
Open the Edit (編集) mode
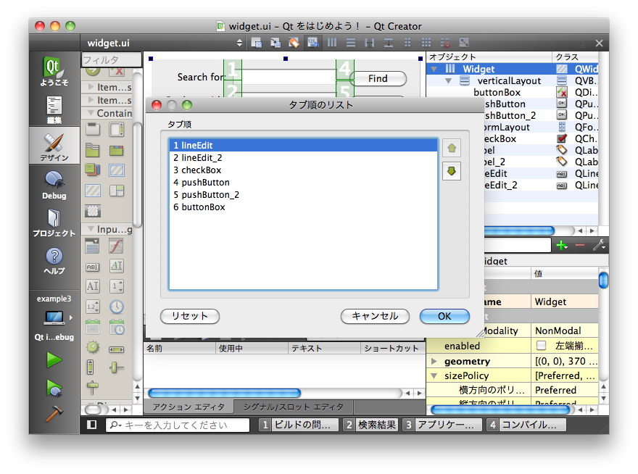(54, 109)
